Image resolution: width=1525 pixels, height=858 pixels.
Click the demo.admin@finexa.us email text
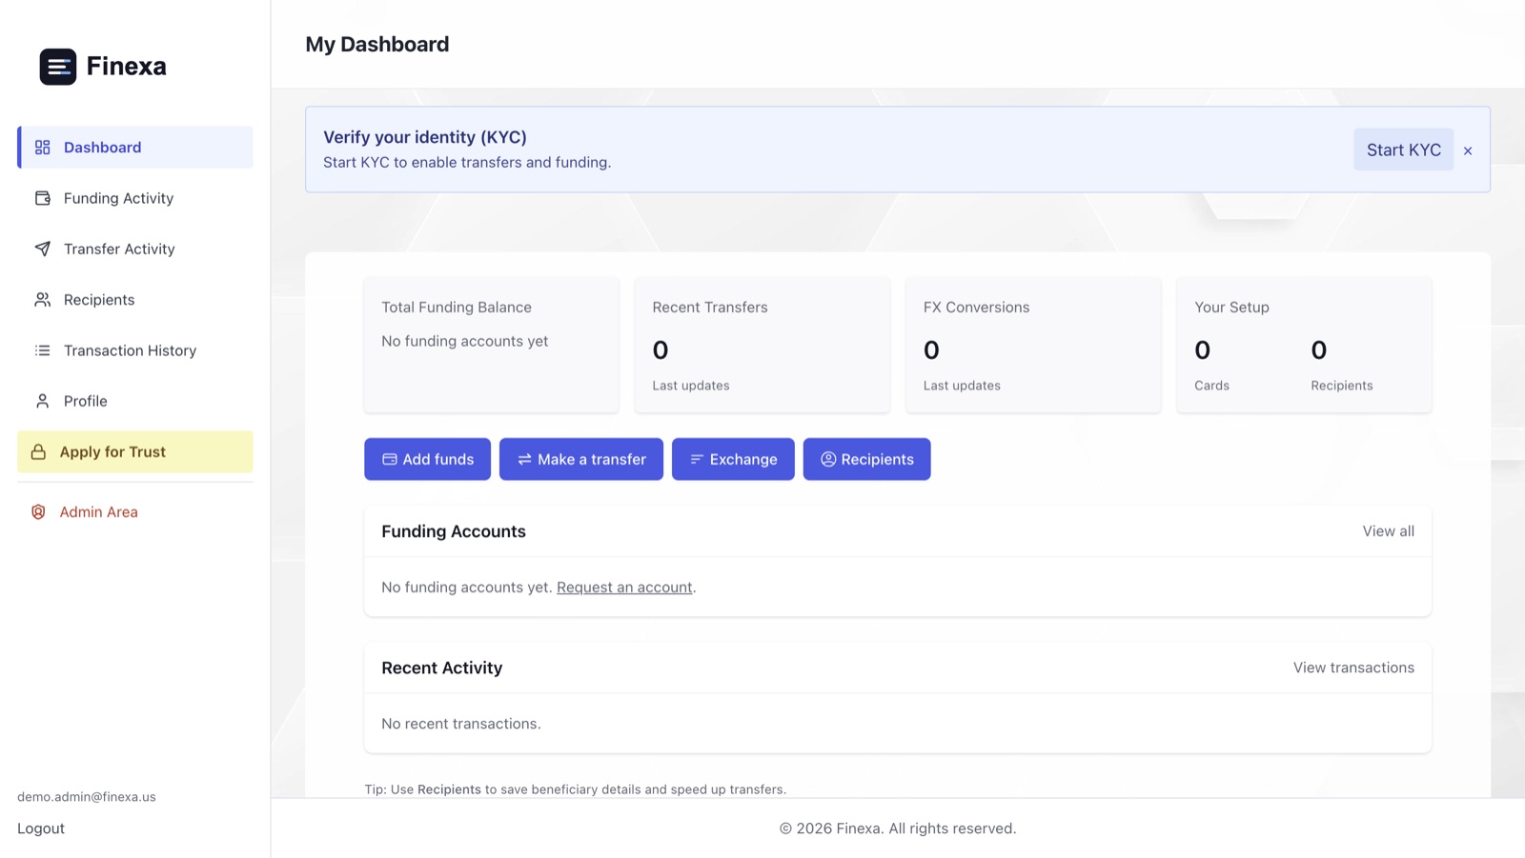point(87,797)
